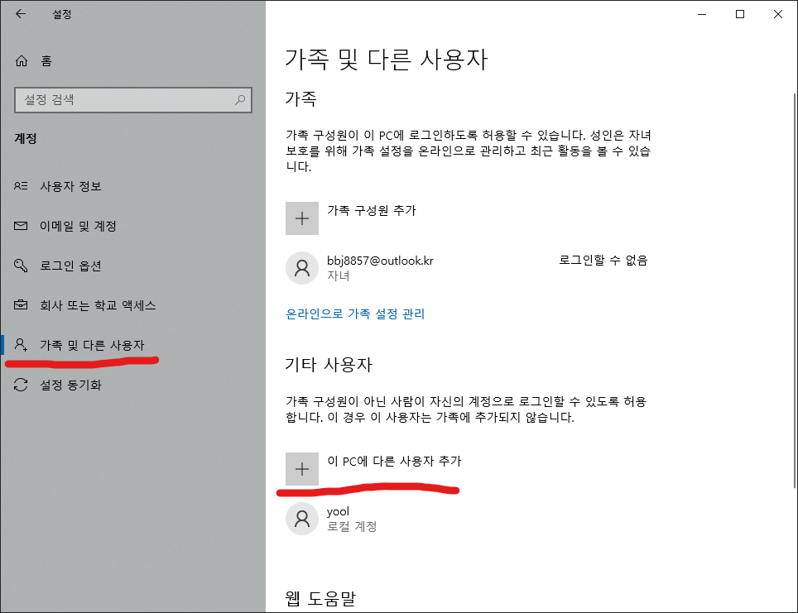
Task: Click plus icon for 이 PC에 다른 사용자 추가
Action: 302,469
